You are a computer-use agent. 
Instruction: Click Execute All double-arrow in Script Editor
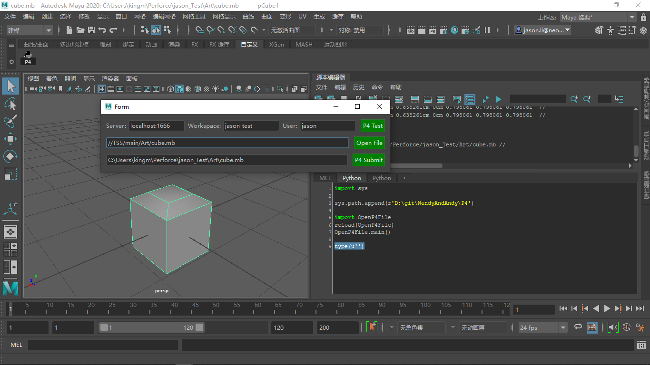click(485, 99)
